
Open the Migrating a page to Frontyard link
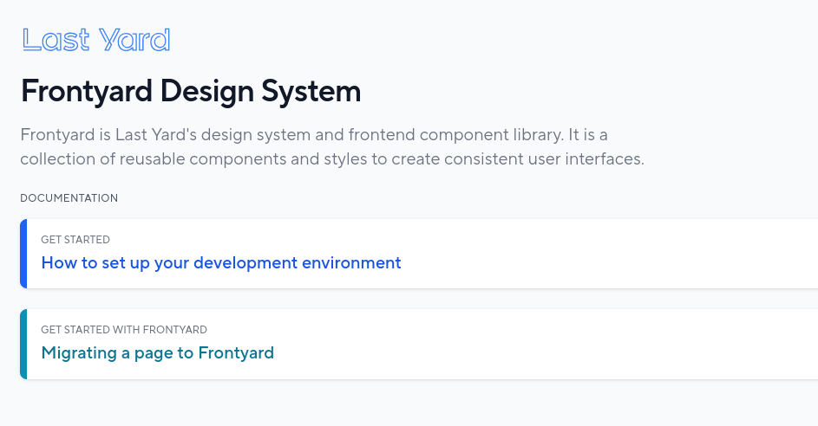[158, 352]
